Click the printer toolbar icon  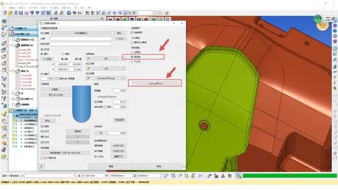[x=26, y=13]
